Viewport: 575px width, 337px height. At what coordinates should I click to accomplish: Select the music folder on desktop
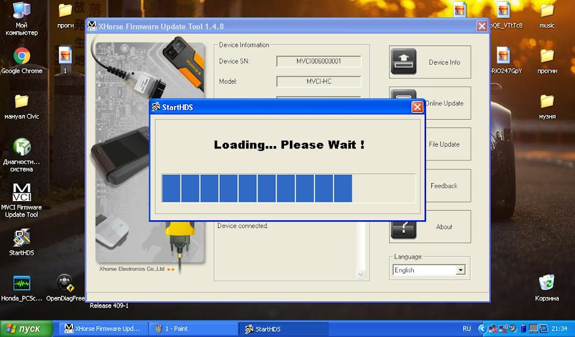[547, 17]
